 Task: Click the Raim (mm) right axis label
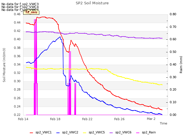coord(181,65)
